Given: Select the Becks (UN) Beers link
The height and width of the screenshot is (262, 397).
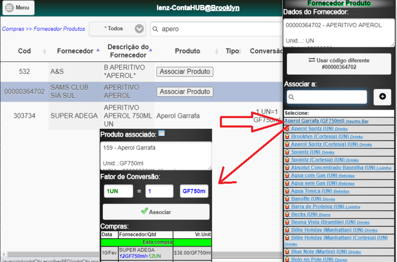Looking at the screenshot, I should [311, 214].
